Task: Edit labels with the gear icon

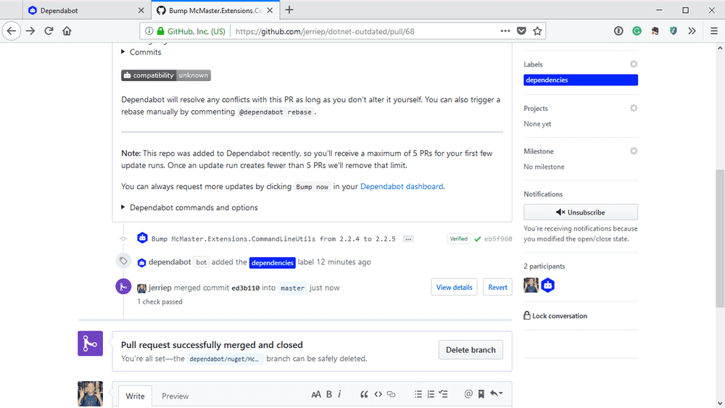Action: [x=634, y=64]
